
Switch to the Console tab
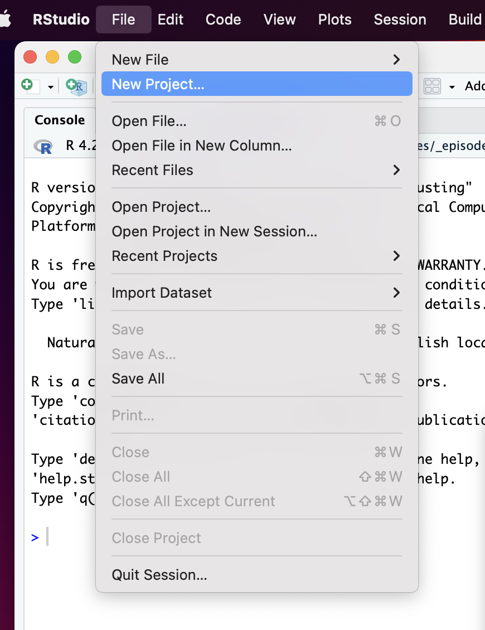(59, 120)
